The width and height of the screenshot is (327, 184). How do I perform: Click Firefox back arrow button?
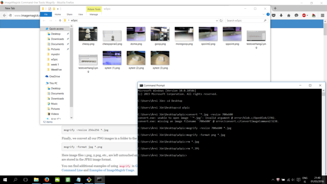(x=4, y=15)
